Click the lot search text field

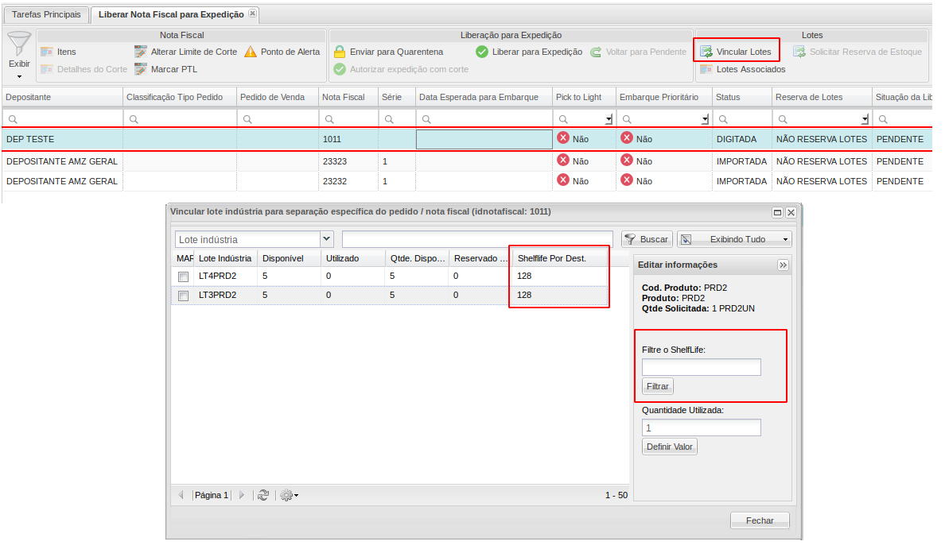tap(477, 239)
